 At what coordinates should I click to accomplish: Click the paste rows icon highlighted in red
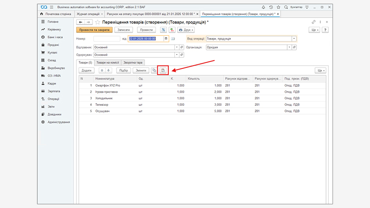[163, 70]
